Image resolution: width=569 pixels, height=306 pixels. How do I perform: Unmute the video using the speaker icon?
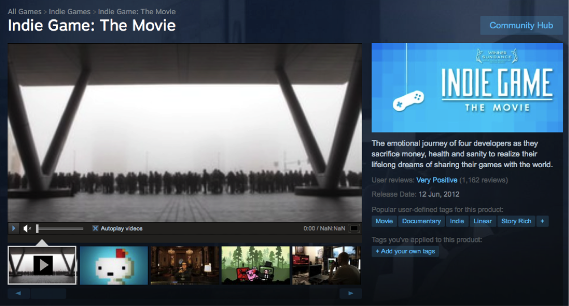27,228
